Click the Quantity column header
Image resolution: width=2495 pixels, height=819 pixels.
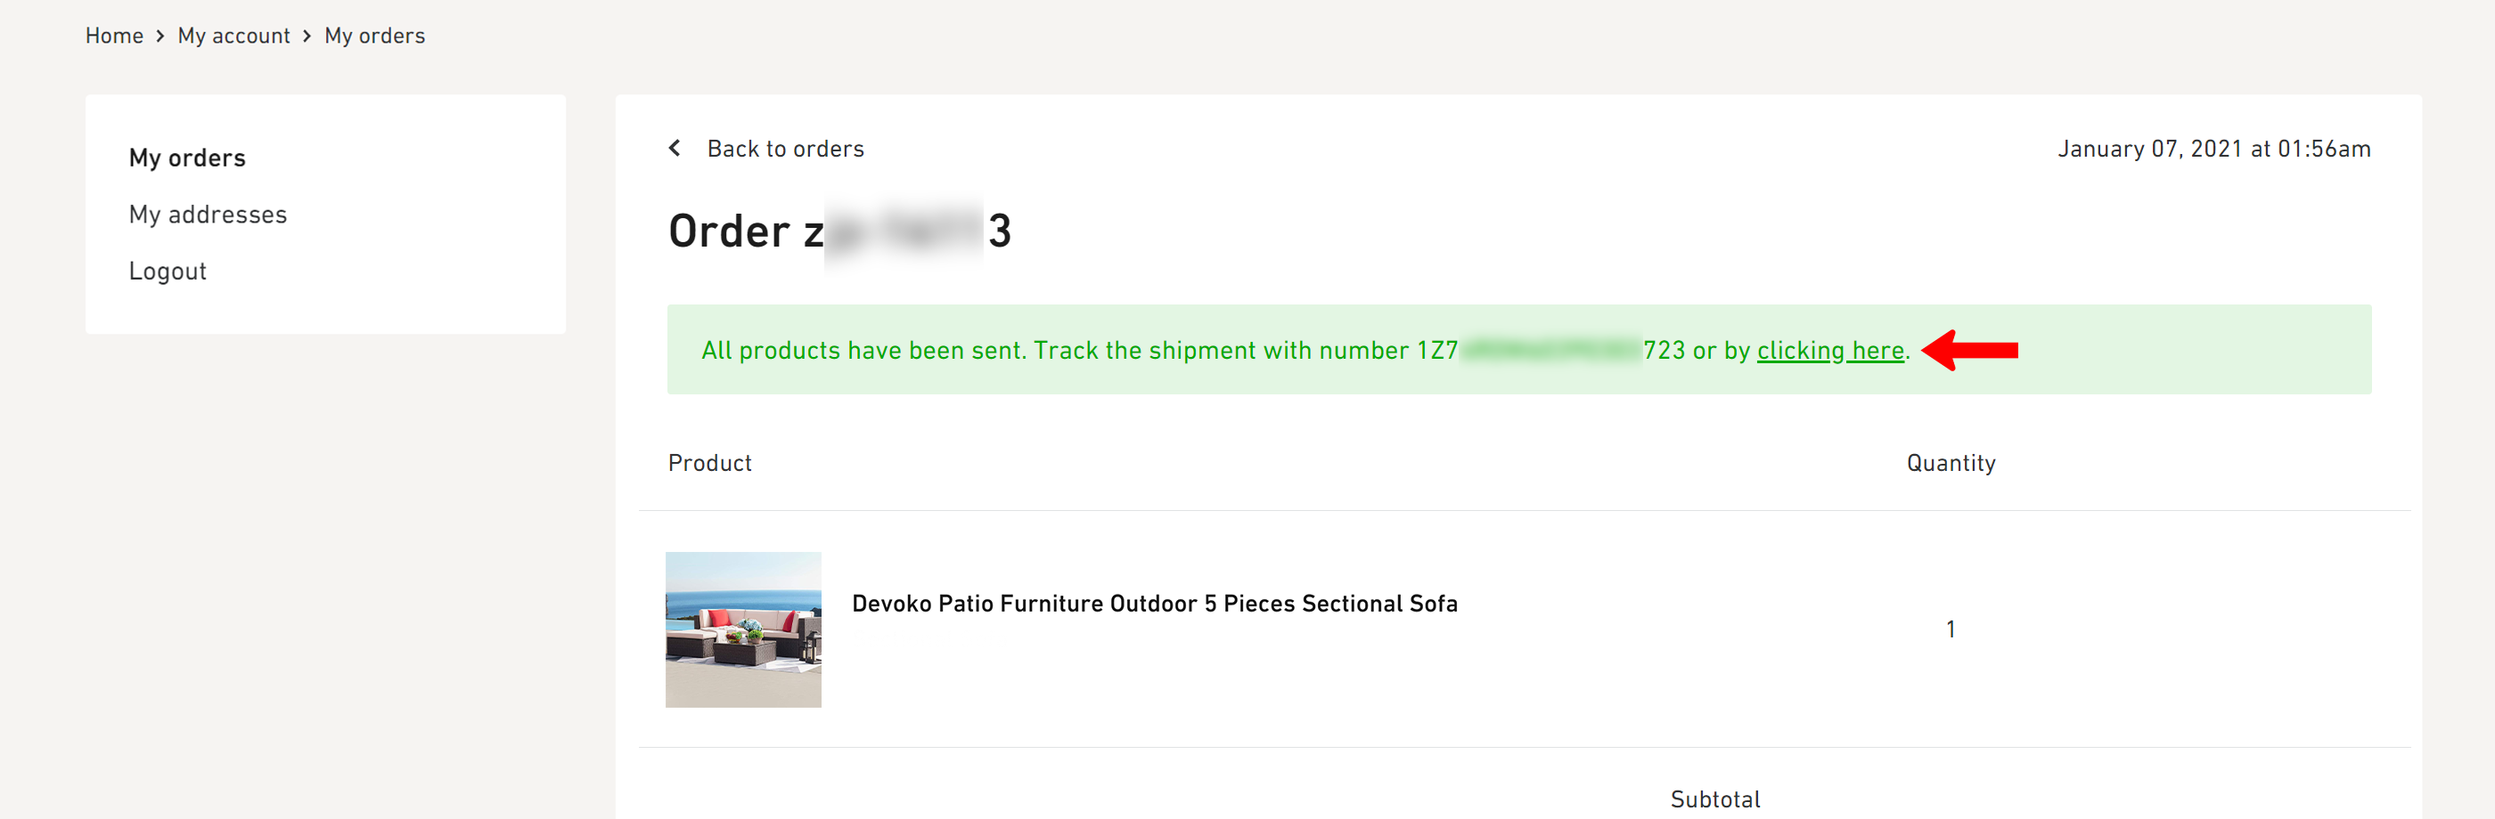(1951, 463)
